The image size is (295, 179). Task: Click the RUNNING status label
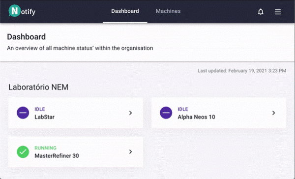[46, 148]
